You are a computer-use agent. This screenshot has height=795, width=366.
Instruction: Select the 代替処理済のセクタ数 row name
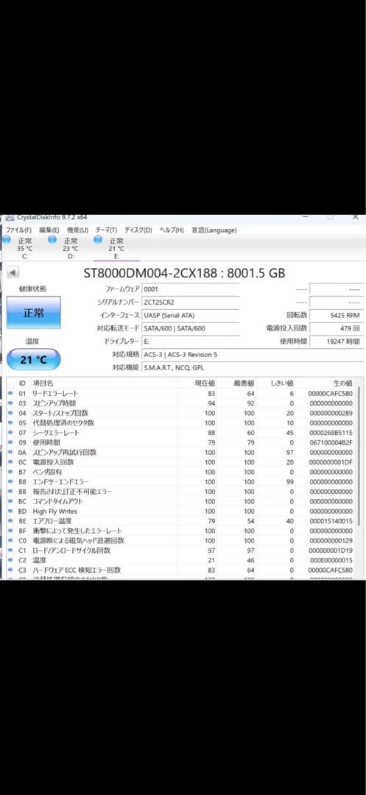(x=63, y=423)
